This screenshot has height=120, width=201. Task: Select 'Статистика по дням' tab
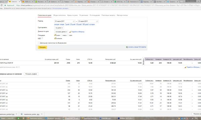pos(45,15)
